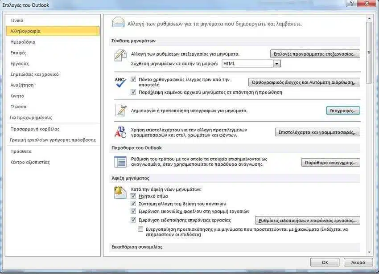Click the bell message arrival icon
The width and height of the screenshot is (379, 274).
point(120,192)
